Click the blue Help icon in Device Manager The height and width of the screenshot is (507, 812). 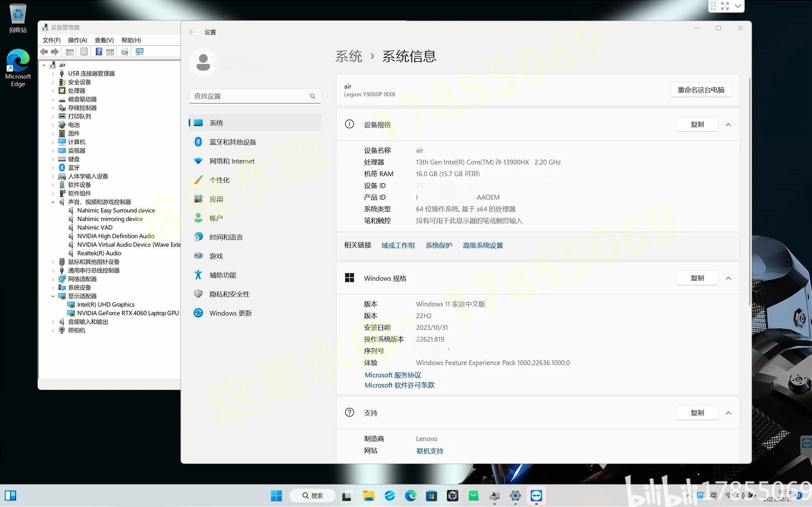click(x=99, y=52)
